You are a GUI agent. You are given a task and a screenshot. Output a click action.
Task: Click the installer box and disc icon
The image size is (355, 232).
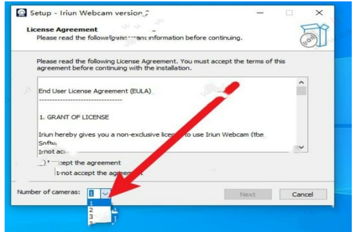pos(314,35)
